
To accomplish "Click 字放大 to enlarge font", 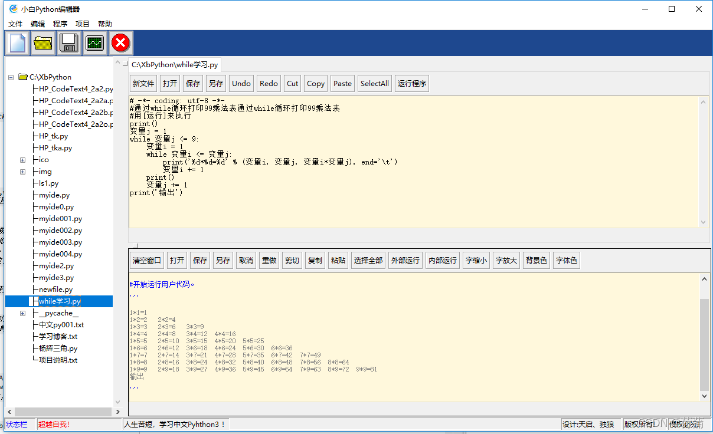I will click(x=506, y=260).
